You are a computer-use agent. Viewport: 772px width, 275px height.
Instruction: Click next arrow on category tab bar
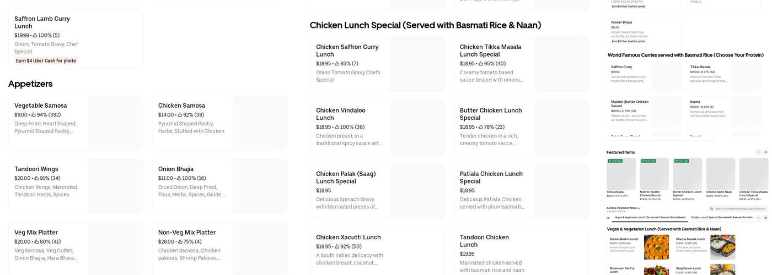[765, 218]
